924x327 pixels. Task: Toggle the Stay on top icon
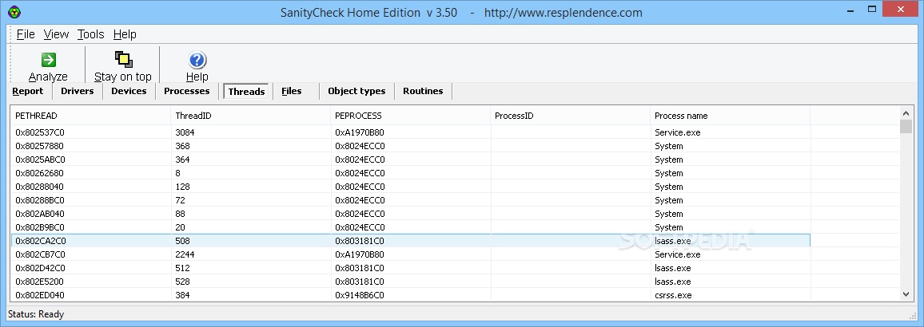[123, 59]
